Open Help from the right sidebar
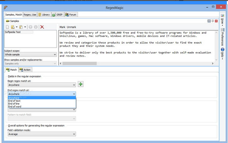This screenshot has height=143, width=228. pos(222,54)
